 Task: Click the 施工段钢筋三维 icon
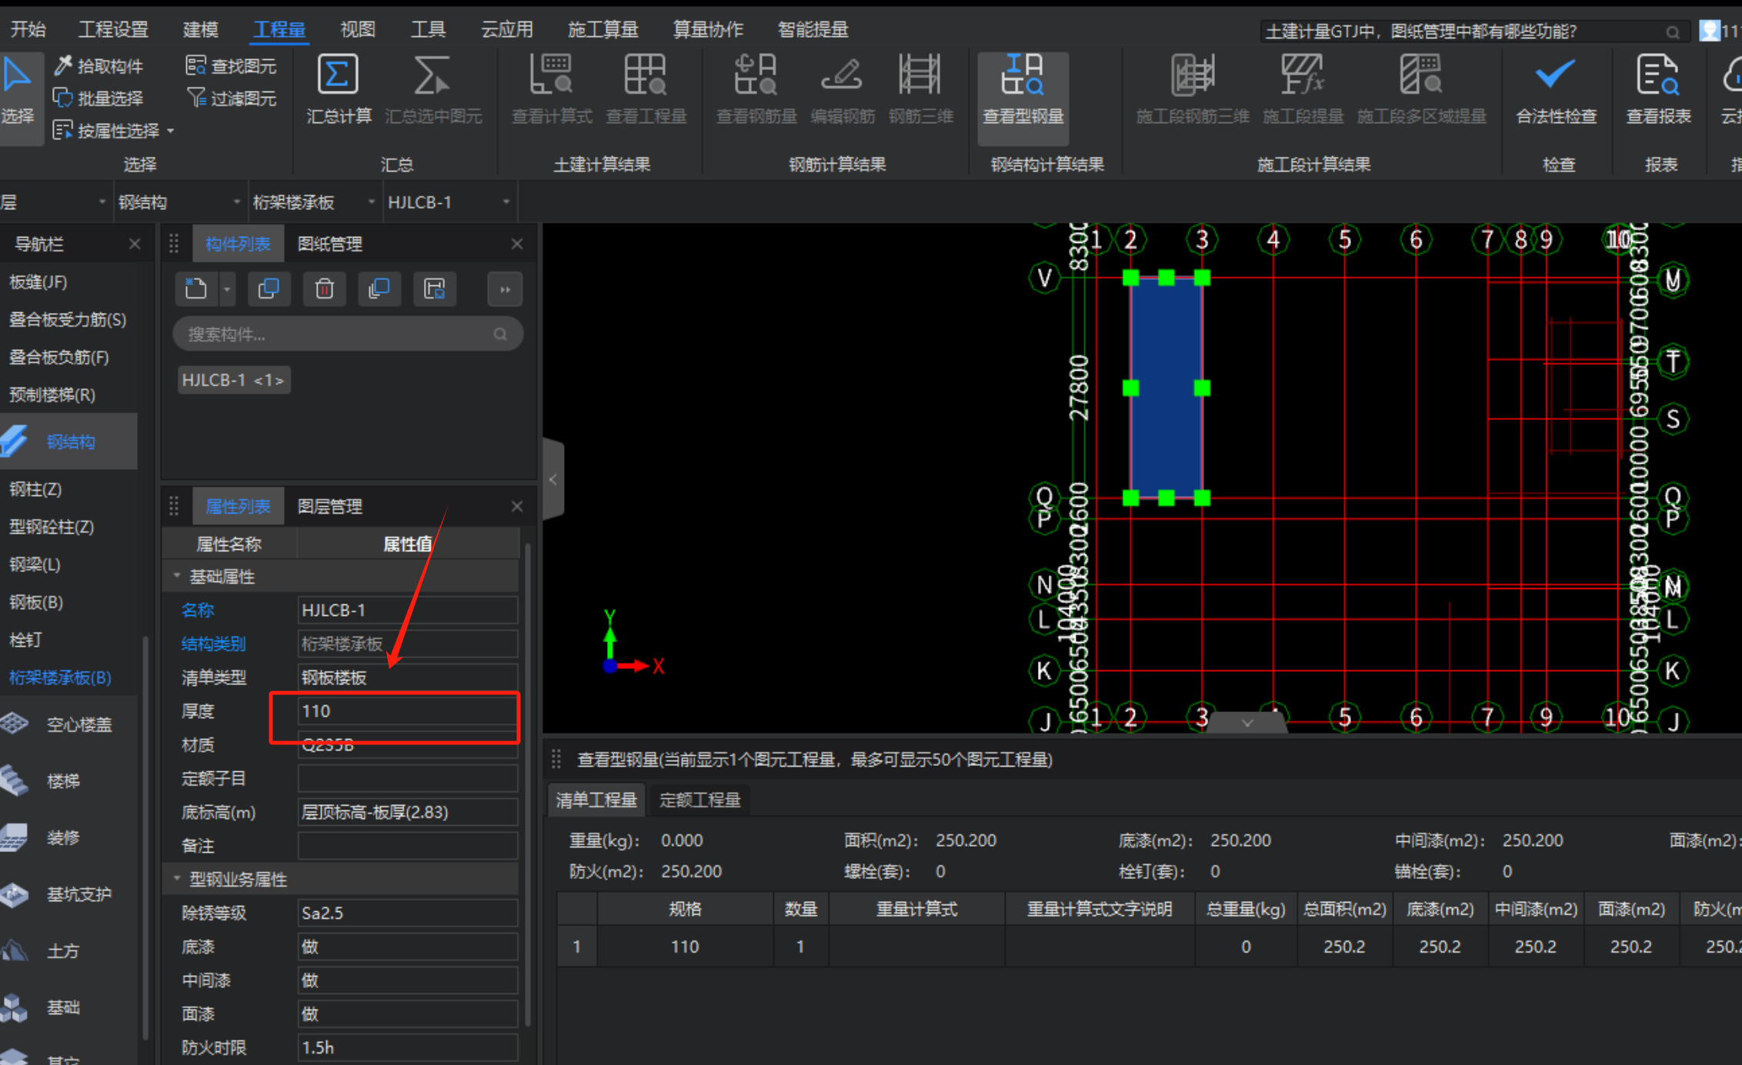(1192, 75)
